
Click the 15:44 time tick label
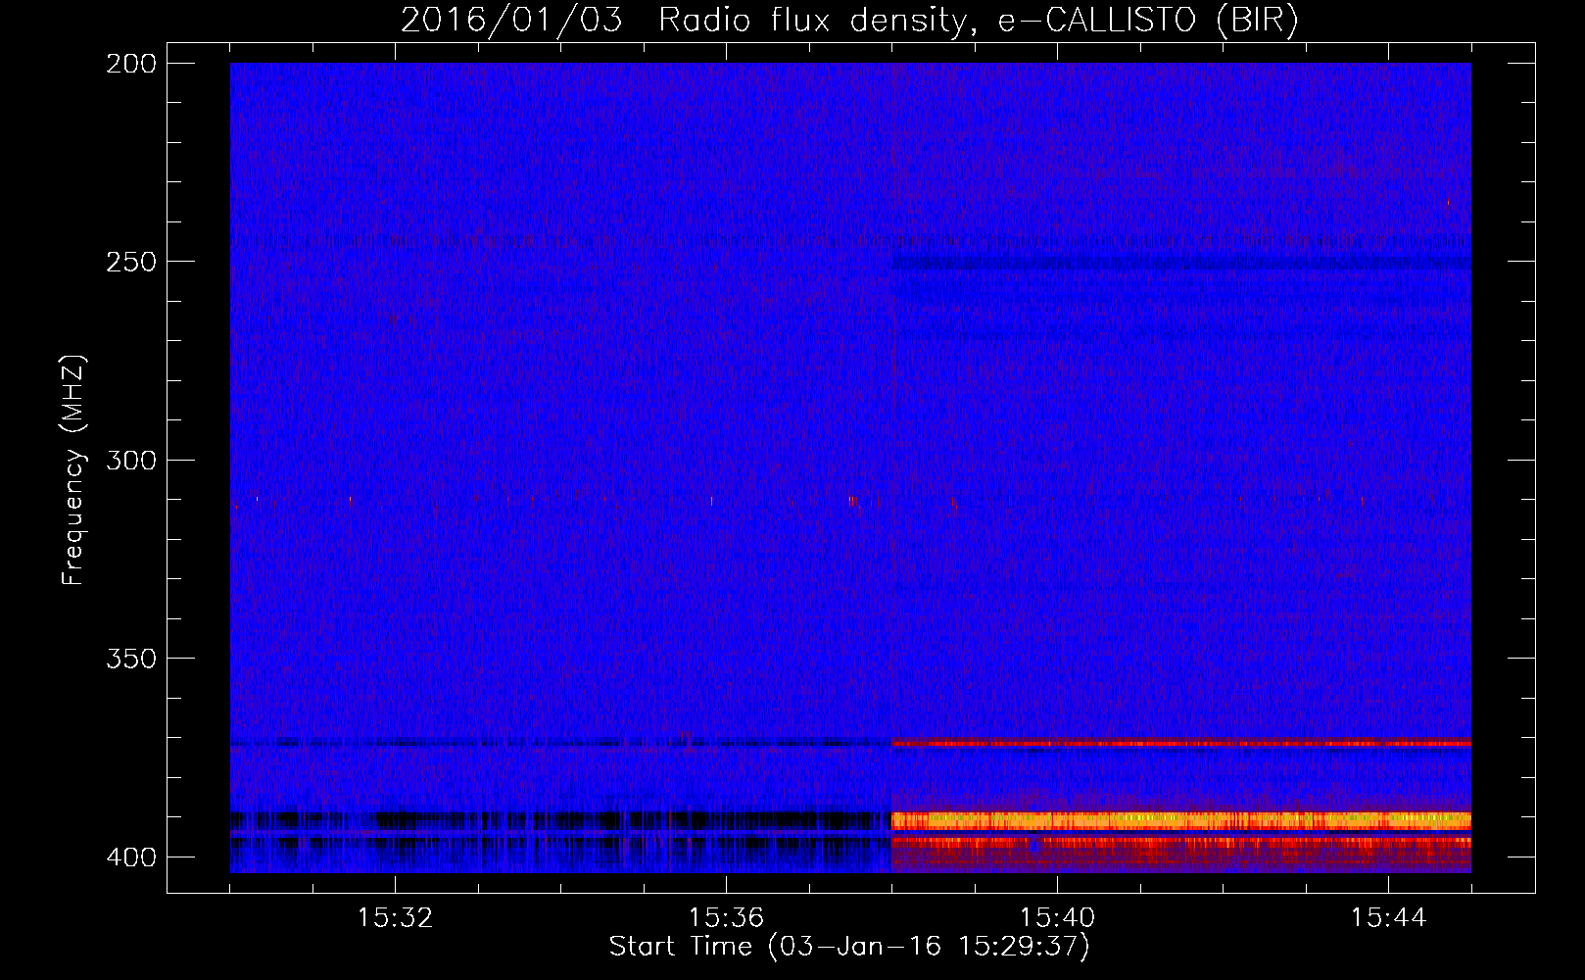pyautogui.click(x=1388, y=918)
